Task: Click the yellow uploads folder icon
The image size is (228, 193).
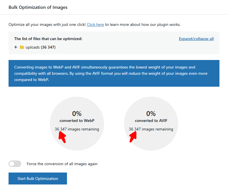Action: (22, 47)
